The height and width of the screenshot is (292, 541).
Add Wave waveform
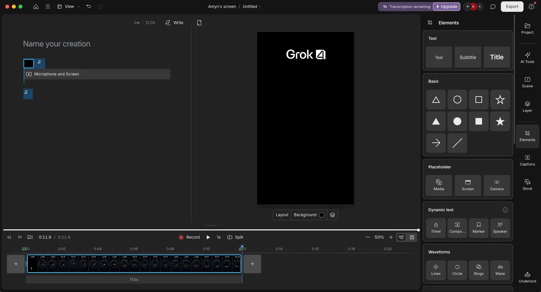tap(500, 270)
